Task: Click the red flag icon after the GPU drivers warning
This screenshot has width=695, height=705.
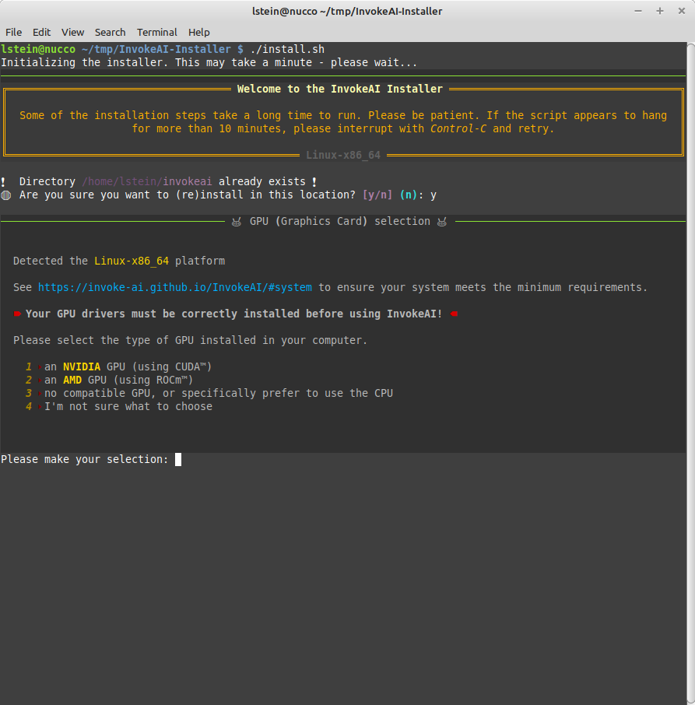Action: point(455,314)
